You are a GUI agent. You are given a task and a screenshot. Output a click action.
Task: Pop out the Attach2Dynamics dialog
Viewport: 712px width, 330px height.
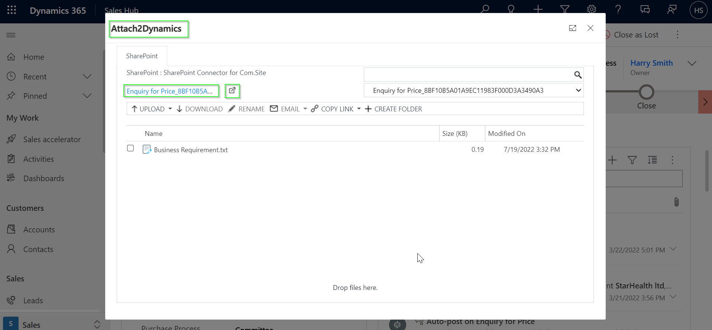573,28
